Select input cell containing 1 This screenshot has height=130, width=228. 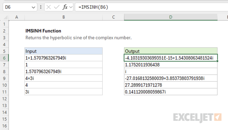64,65
